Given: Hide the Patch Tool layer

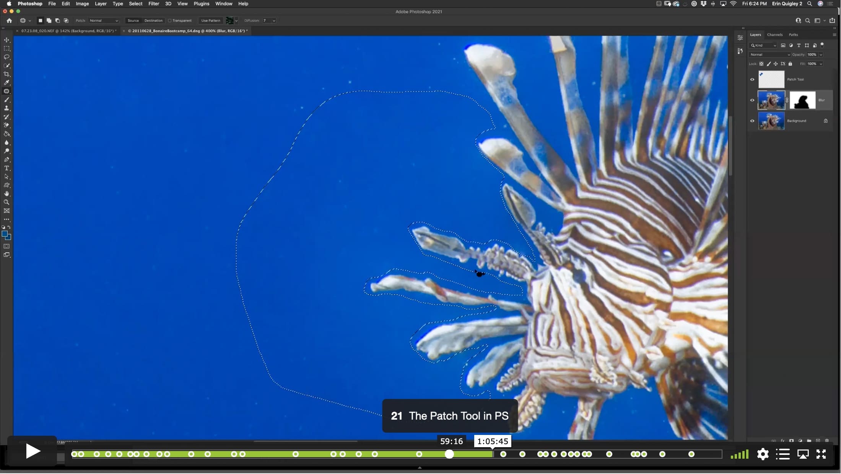Looking at the screenshot, I should click(x=752, y=80).
